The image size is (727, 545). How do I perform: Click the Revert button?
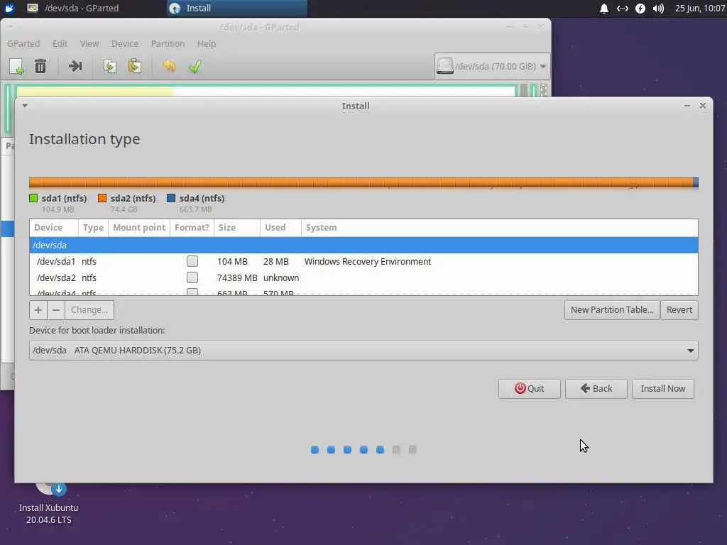pos(679,310)
